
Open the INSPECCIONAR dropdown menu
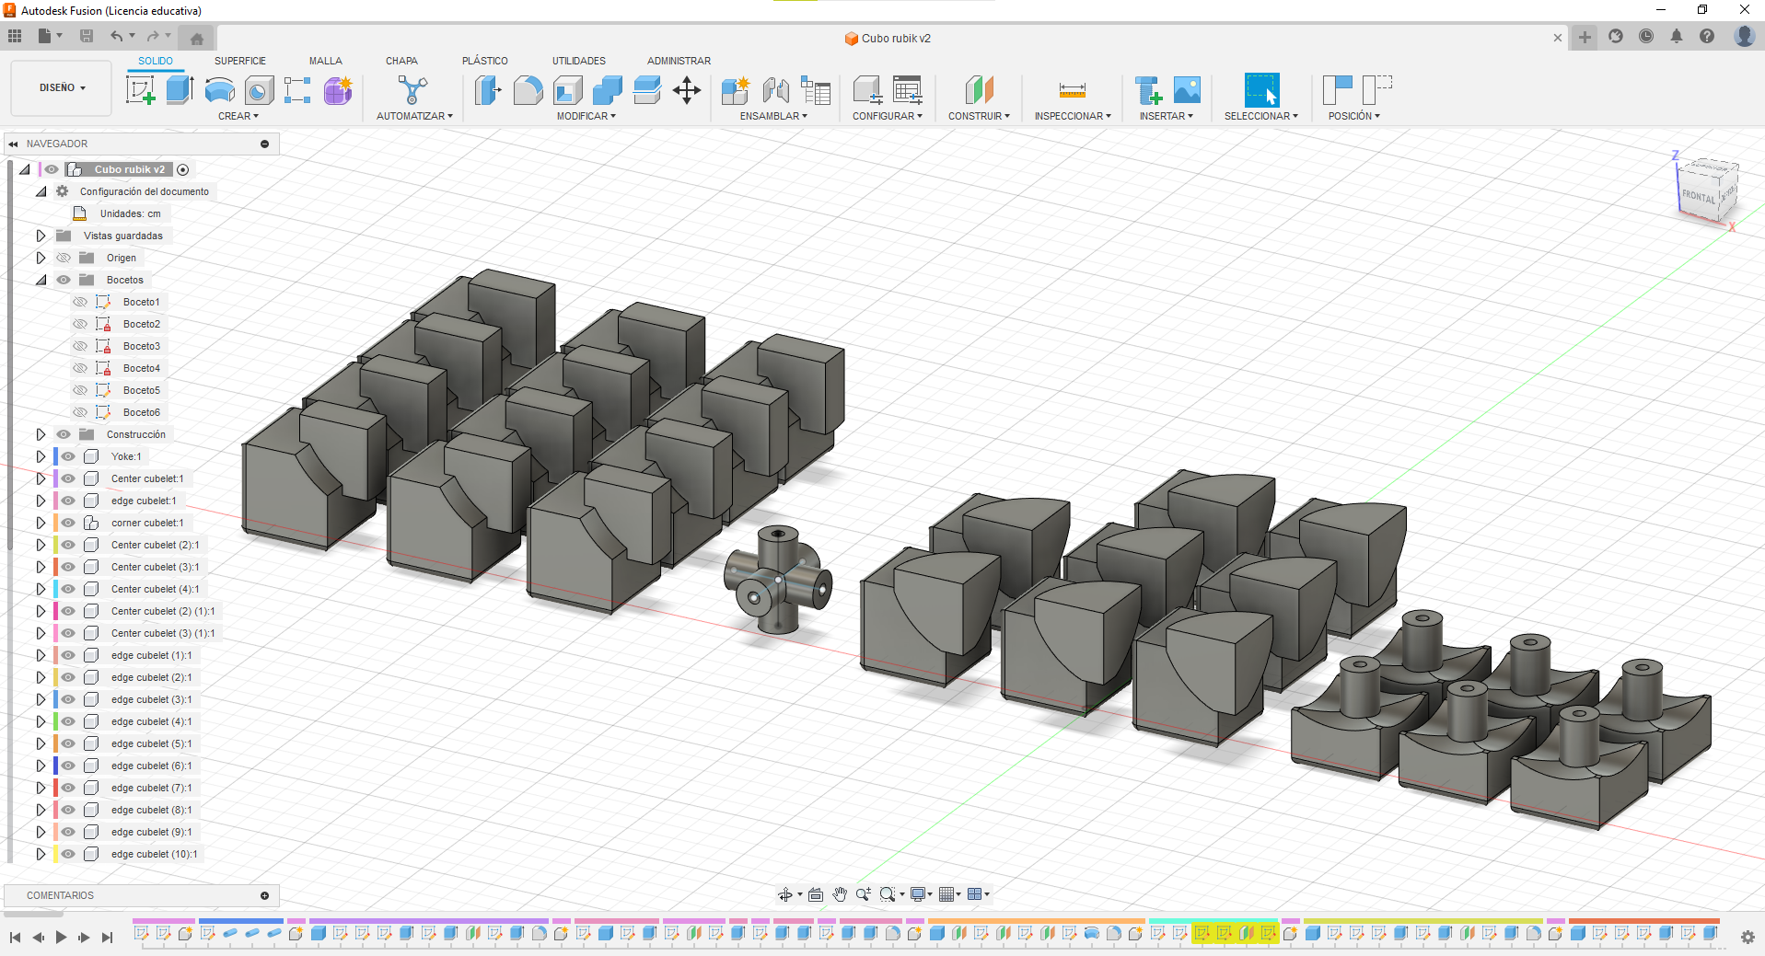pos(1073,116)
